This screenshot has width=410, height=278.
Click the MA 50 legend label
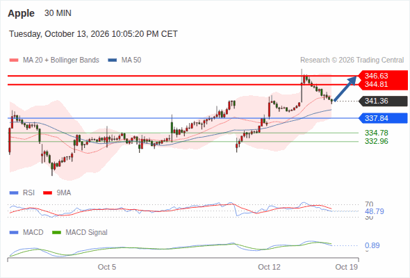pos(131,60)
